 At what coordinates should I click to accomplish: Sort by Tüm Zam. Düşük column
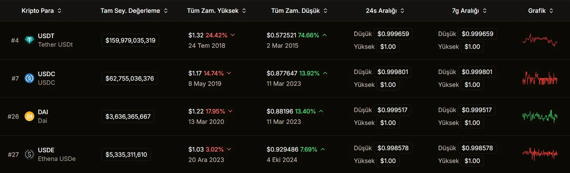tap(299, 11)
